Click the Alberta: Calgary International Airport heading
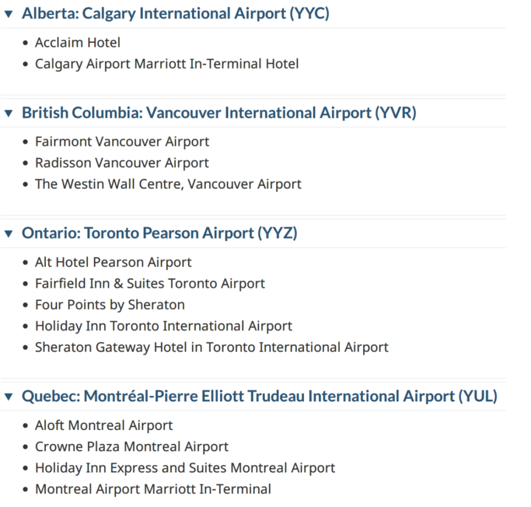The image size is (531, 507). tap(175, 14)
